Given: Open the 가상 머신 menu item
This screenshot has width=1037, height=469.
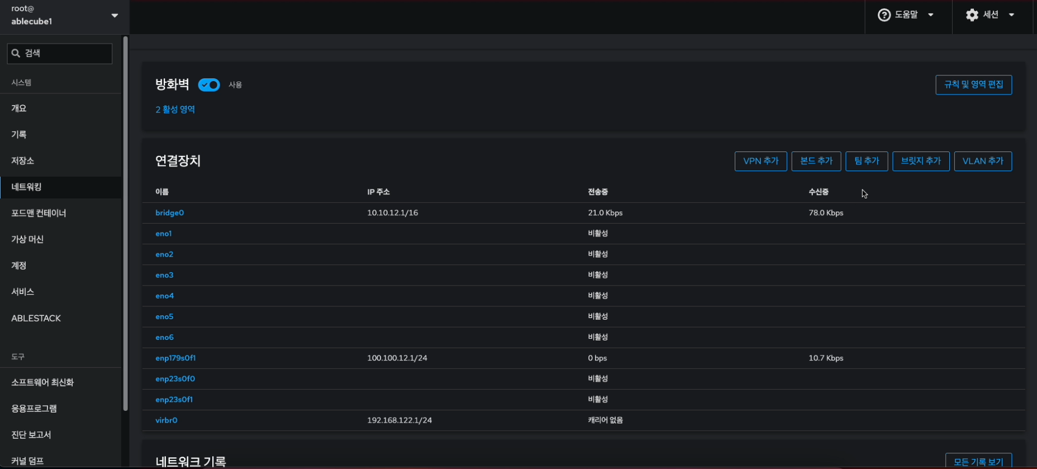Looking at the screenshot, I should click(27, 239).
